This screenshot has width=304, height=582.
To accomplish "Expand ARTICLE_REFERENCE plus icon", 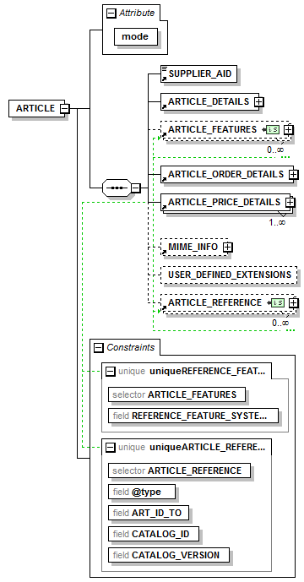I will (x=294, y=303).
